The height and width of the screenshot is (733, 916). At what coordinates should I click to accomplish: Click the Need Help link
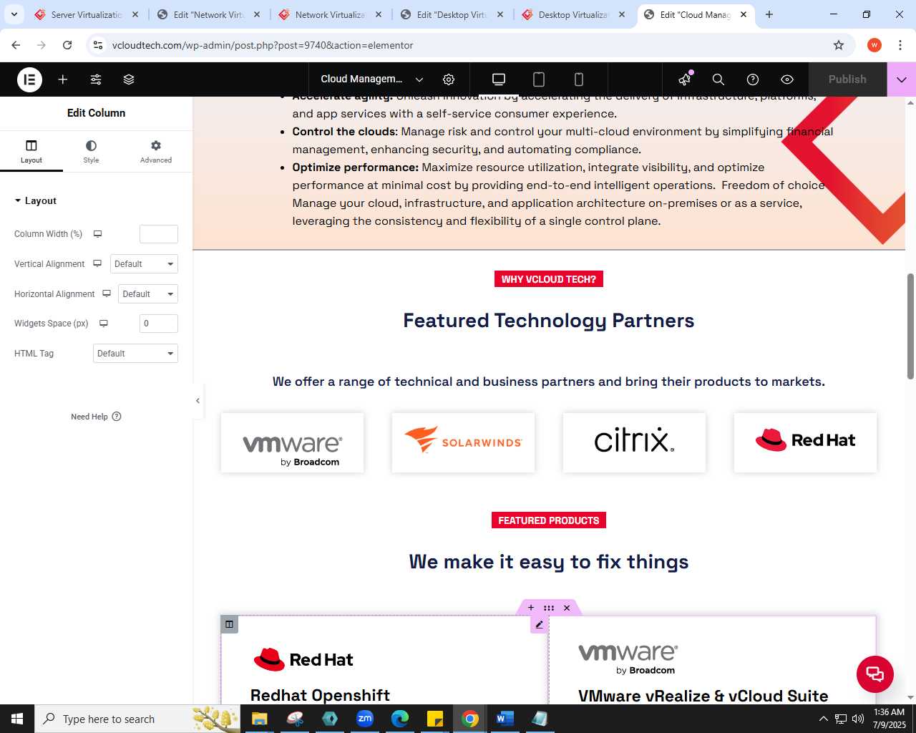click(x=96, y=417)
